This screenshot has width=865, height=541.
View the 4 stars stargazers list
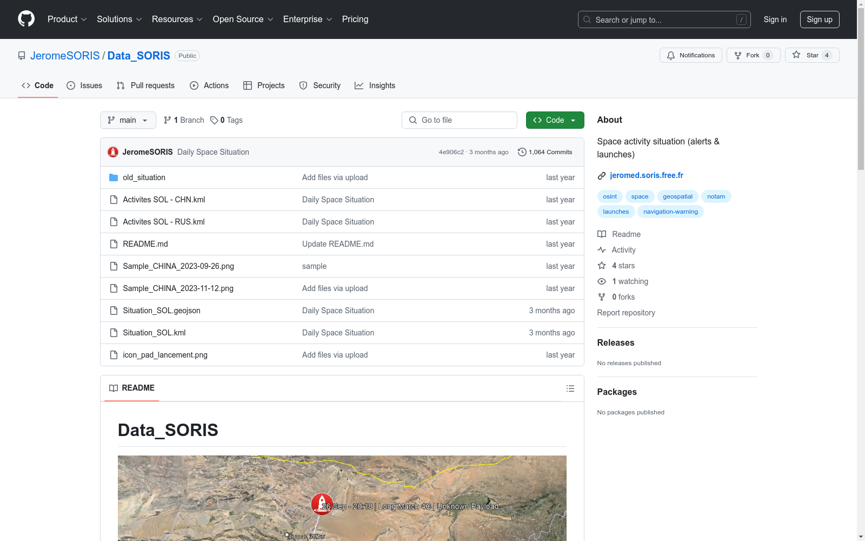(x=616, y=266)
